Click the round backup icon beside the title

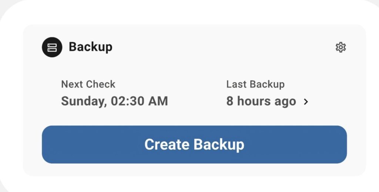click(x=52, y=47)
